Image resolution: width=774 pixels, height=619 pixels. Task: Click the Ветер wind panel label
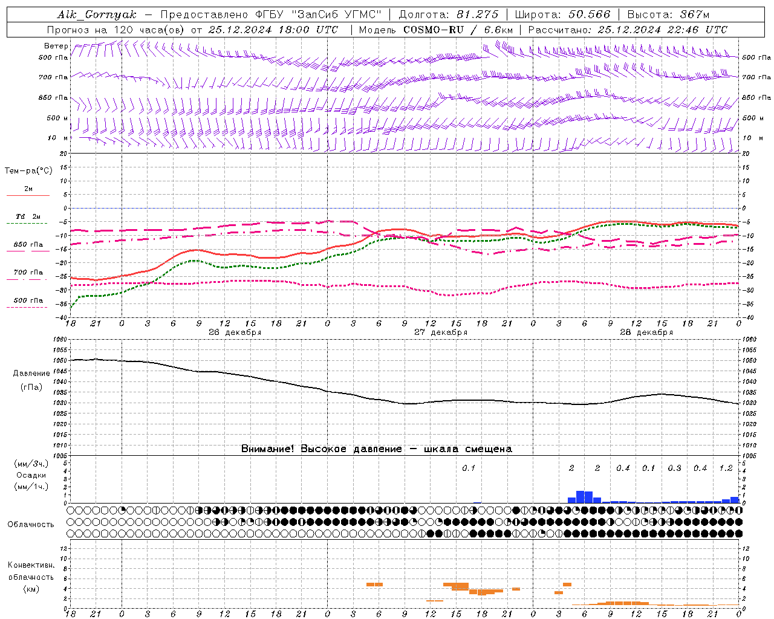click(56, 46)
